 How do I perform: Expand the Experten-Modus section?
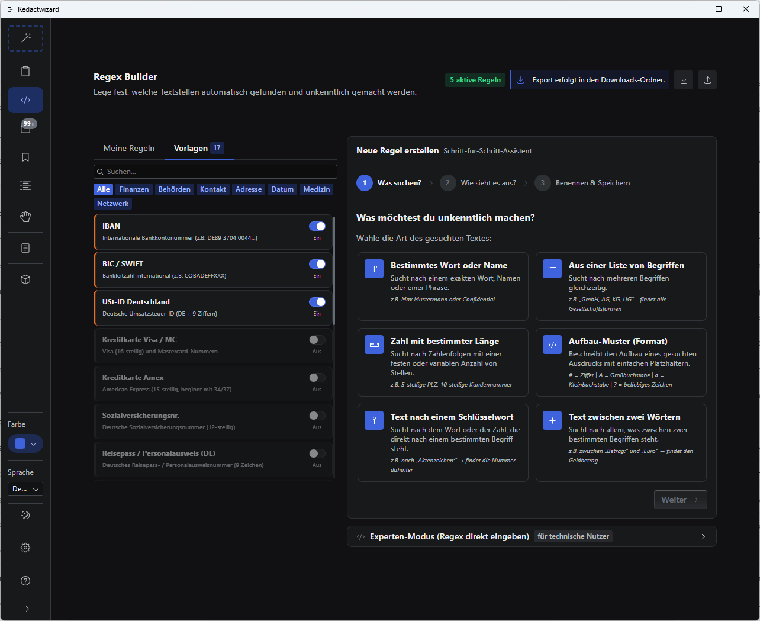pos(532,536)
